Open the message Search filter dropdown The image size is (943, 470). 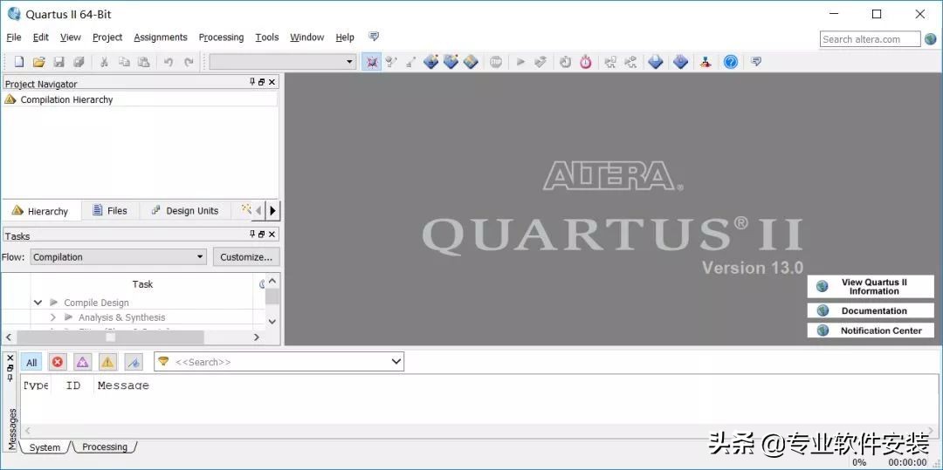396,362
